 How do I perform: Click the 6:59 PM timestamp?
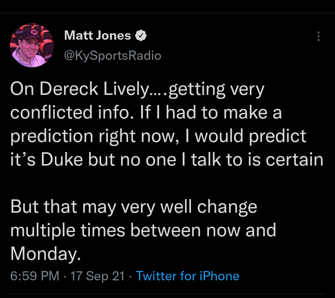[34, 276]
